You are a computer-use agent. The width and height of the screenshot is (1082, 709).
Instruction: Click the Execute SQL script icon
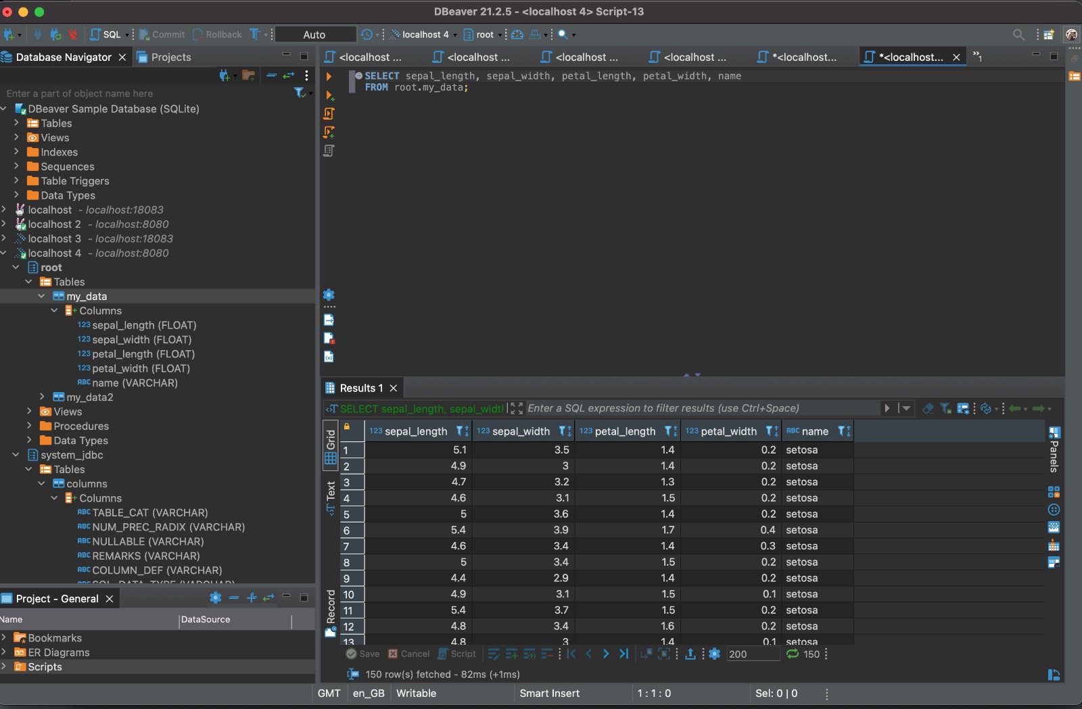(x=329, y=114)
